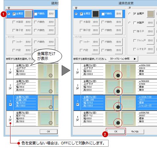This screenshot has width=157, height=148.
Task: Click the dark color circle on window row 4
Action: click(118, 123)
